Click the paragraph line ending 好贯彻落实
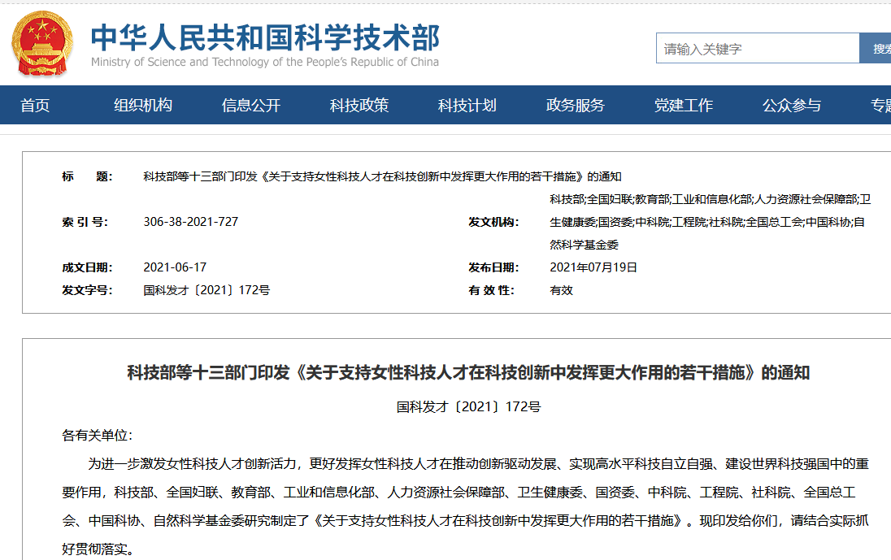This screenshot has width=891, height=560. click(x=98, y=549)
